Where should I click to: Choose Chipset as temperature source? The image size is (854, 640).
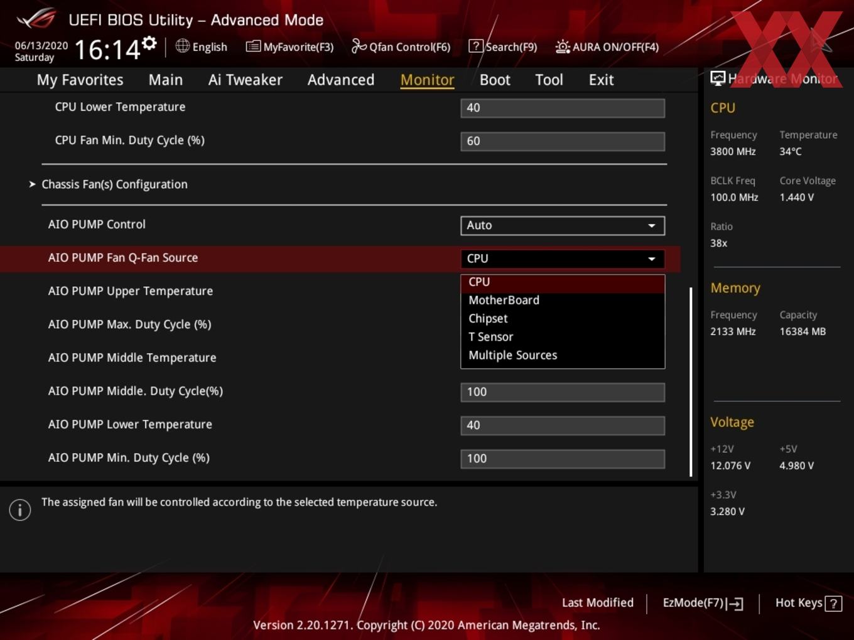point(563,319)
